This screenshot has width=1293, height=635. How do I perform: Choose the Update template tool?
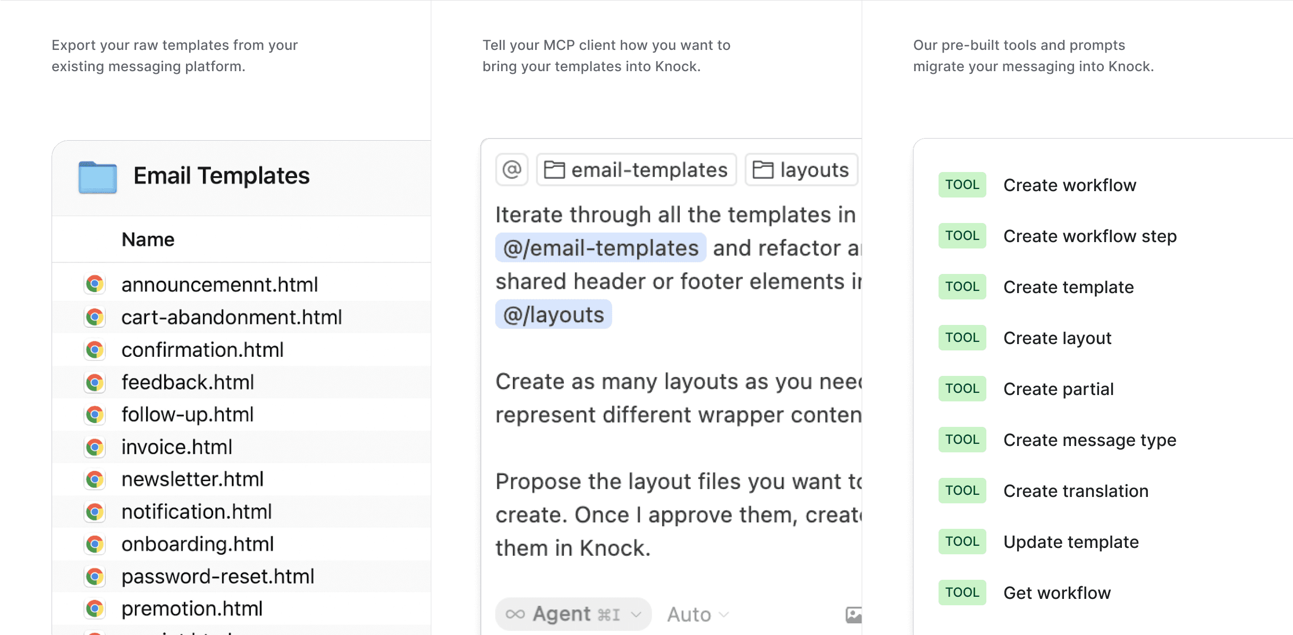click(1071, 542)
